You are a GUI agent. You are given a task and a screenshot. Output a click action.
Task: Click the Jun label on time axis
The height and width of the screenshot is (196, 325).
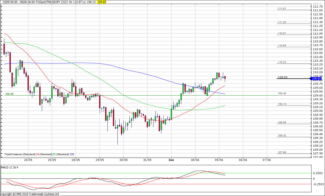[x=171, y=160]
